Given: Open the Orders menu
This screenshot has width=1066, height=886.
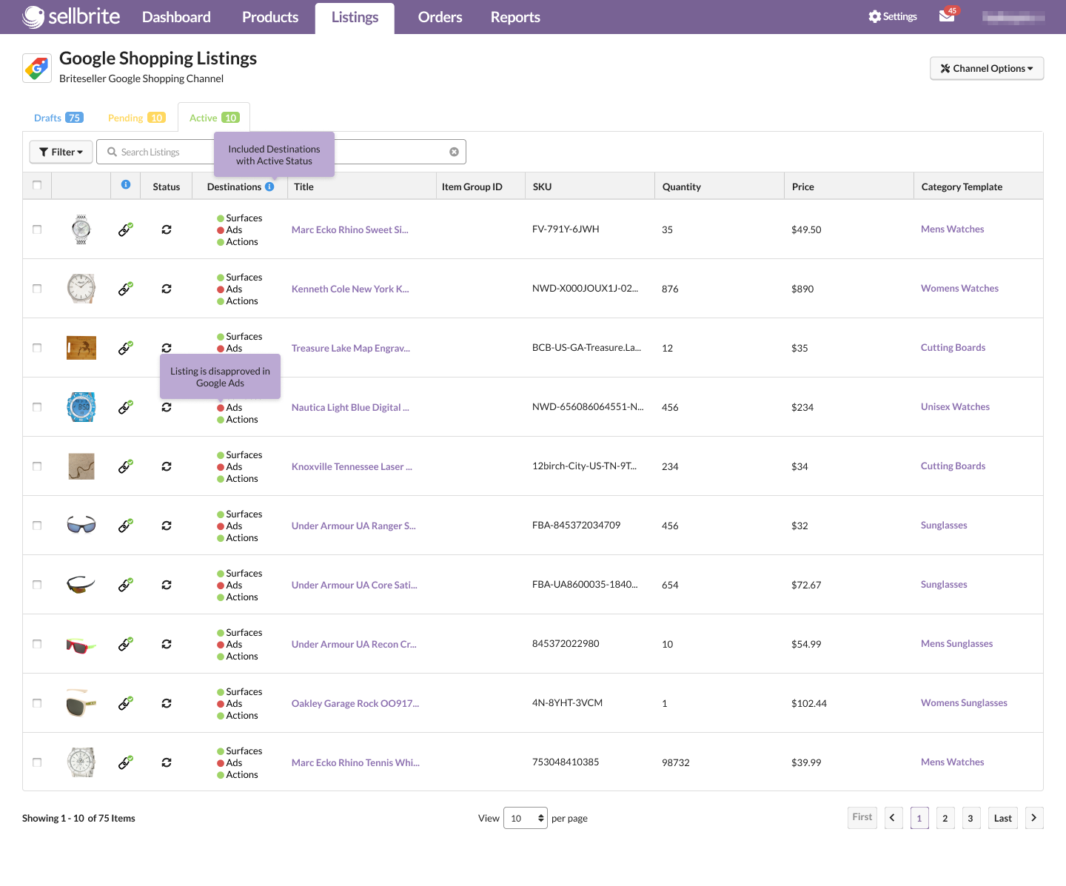Looking at the screenshot, I should tap(440, 17).
